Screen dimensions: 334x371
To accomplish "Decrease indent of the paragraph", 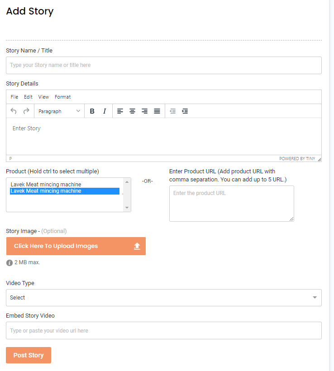I will pos(172,111).
